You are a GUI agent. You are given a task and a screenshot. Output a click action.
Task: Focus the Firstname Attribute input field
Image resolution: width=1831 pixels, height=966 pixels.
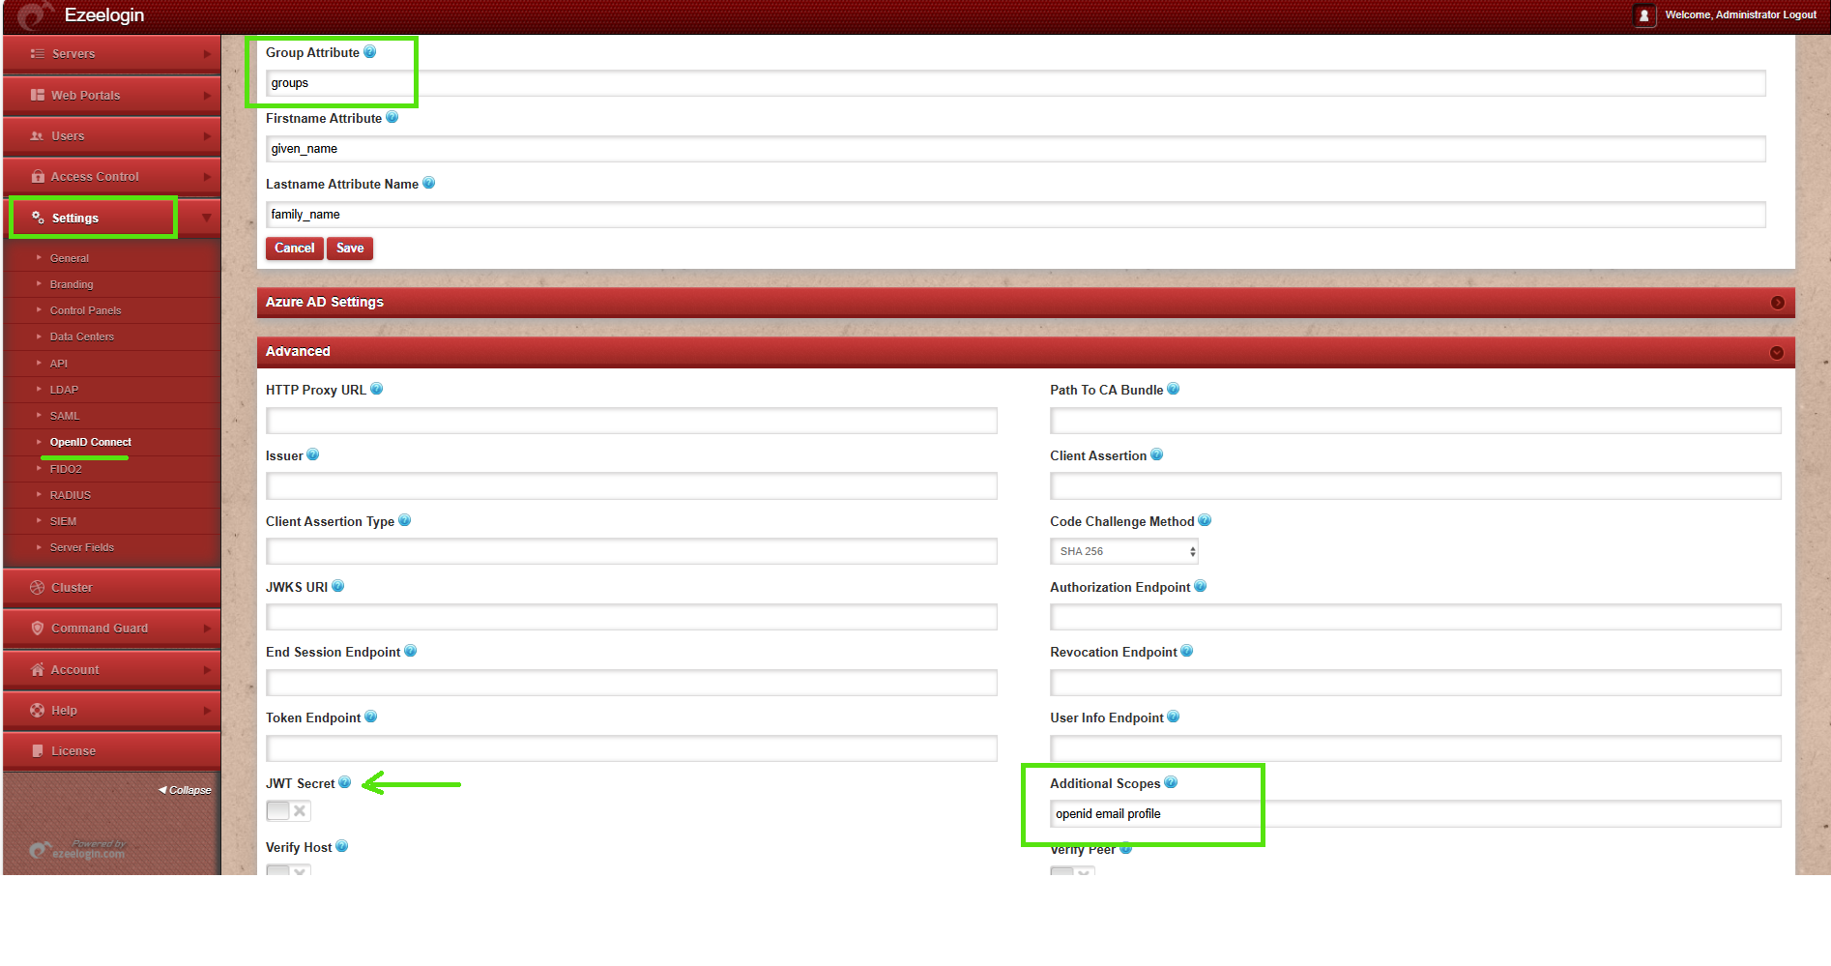[x=1015, y=149]
